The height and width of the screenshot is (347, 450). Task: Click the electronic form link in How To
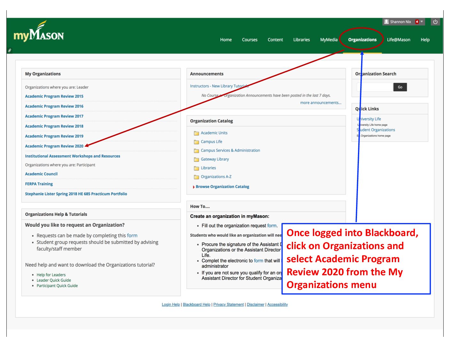[x=259, y=261]
